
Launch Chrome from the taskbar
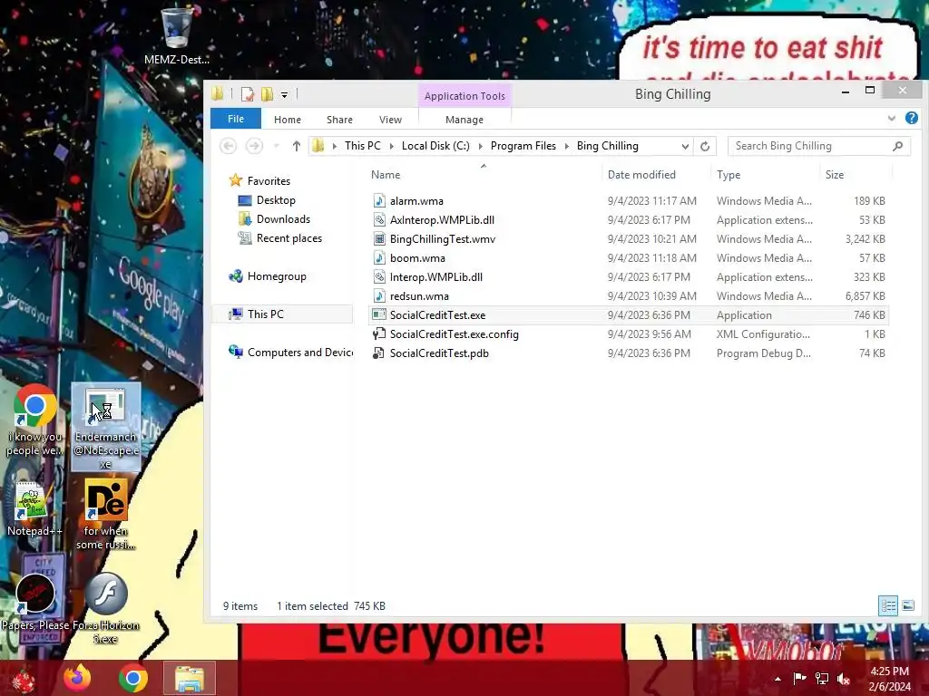132,678
